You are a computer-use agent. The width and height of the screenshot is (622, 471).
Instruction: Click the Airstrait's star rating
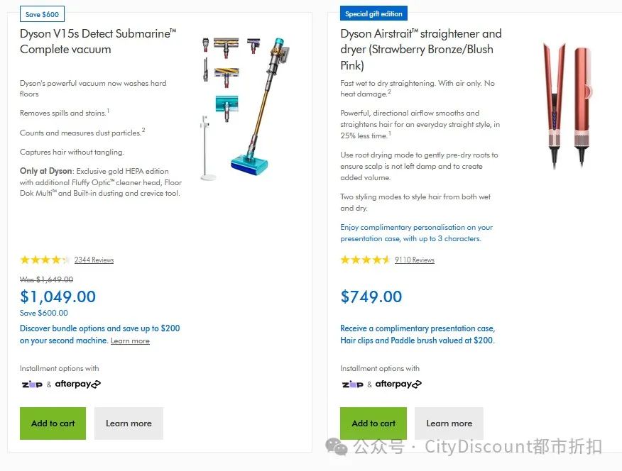(365, 260)
